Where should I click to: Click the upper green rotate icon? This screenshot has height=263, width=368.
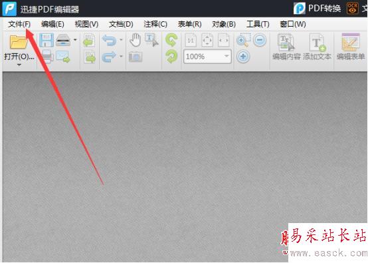[171, 40]
